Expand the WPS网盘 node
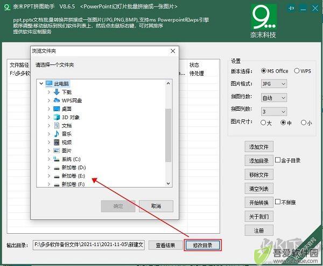Screen dimensions: 323x266 [49, 100]
